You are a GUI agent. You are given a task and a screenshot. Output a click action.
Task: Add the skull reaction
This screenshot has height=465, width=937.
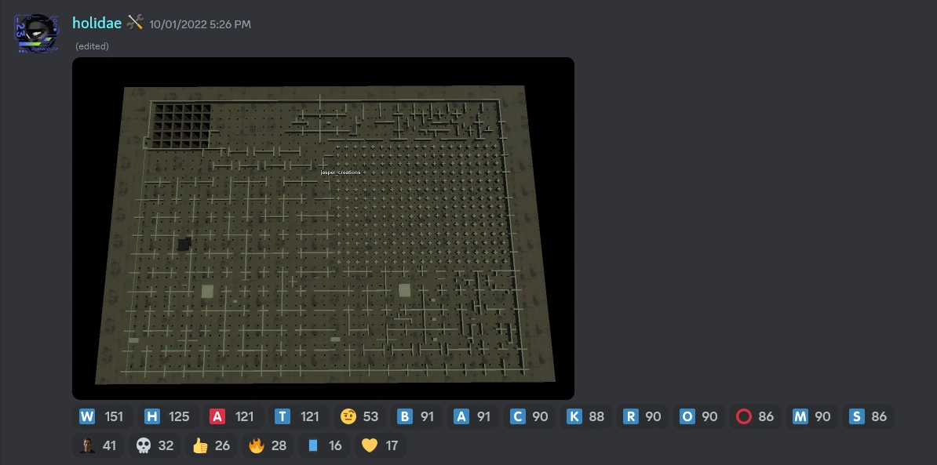tap(155, 445)
